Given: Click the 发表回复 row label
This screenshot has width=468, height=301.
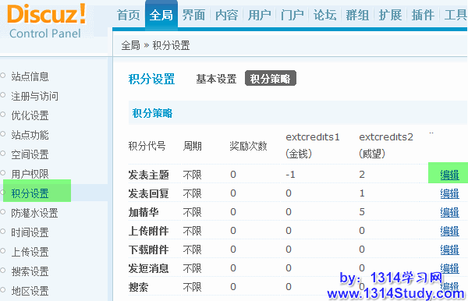Looking at the screenshot, I should (x=149, y=193).
